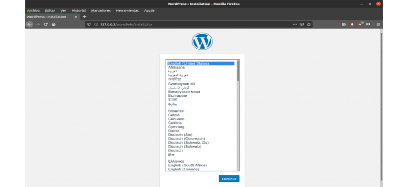The width and height of the screenshot is (408, 187).
Task: Minimize the Firefox window
Action: [x=362, y=4]
